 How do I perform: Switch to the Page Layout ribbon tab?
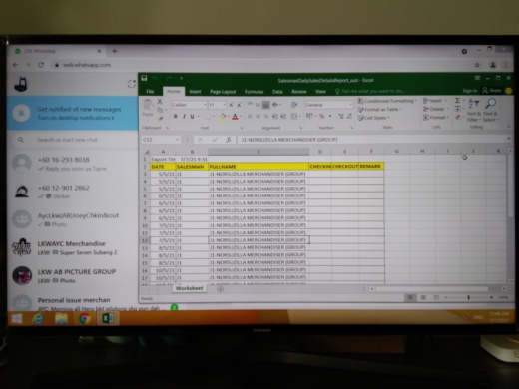223,92
